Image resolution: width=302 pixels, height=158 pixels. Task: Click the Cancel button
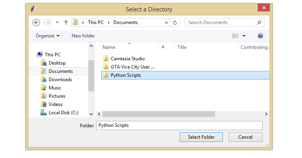245,137
